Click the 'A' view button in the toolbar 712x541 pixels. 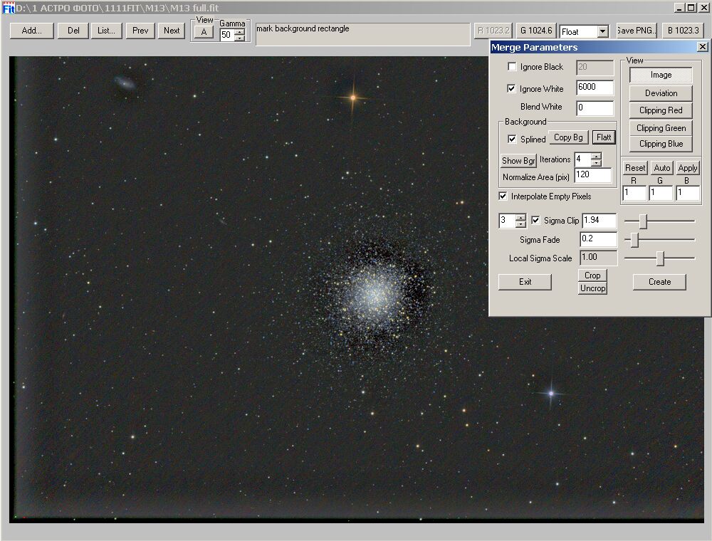(204, 32)
